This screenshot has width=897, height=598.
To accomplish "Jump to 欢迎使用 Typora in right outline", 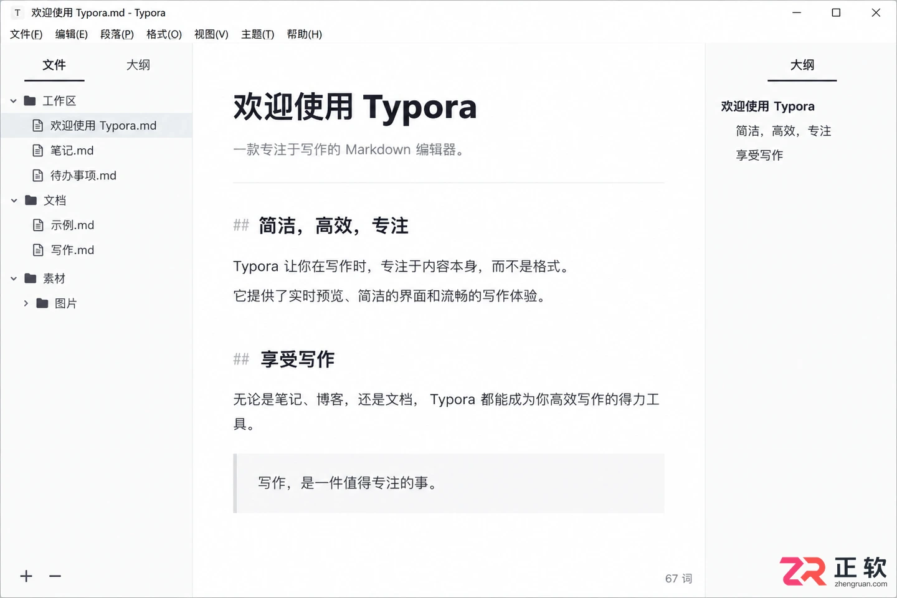I will tap(768, 107).
